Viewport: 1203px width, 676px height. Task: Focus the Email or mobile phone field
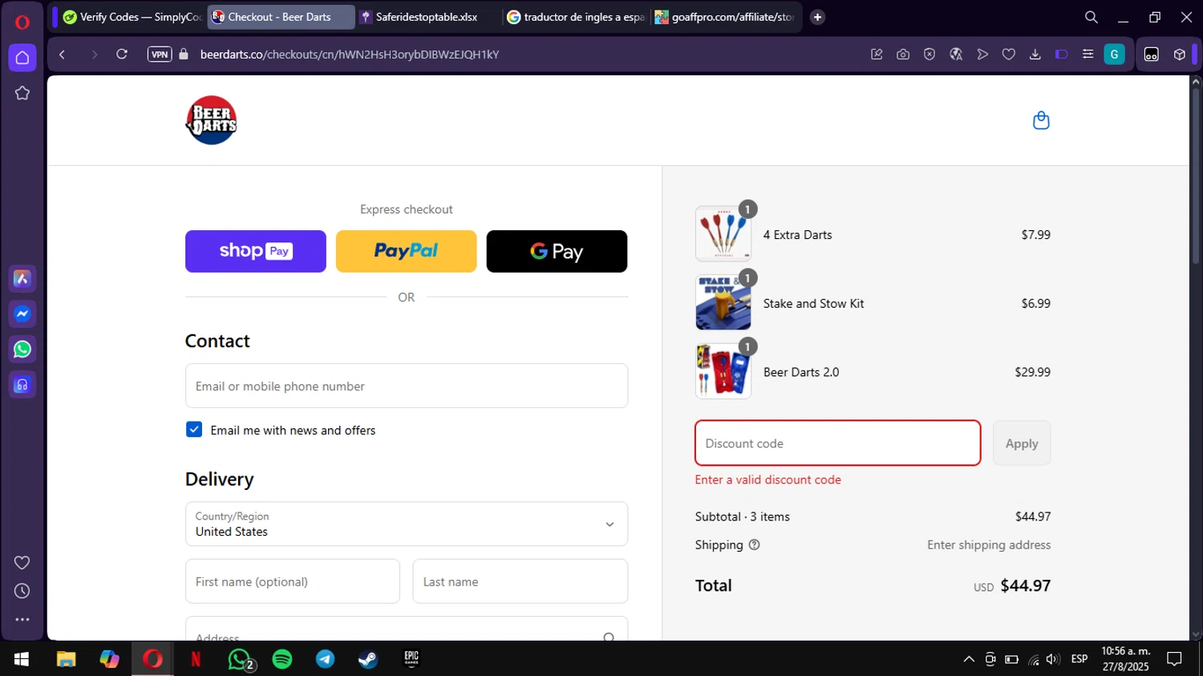(407, 386)
